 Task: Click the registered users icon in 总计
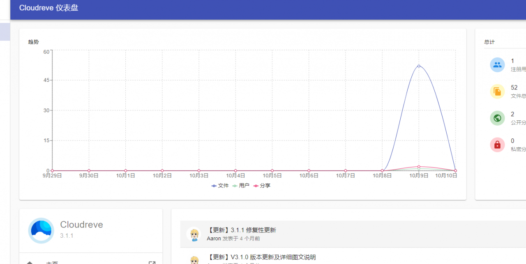tap(497, 65)
